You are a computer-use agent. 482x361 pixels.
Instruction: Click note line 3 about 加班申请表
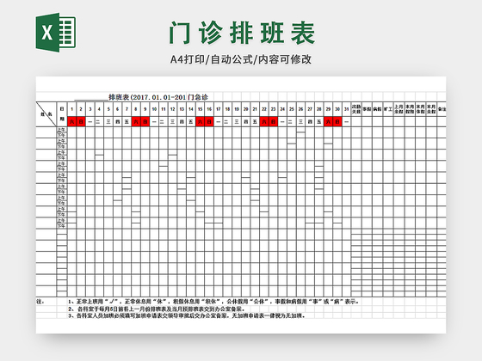[x=186, y=315]
